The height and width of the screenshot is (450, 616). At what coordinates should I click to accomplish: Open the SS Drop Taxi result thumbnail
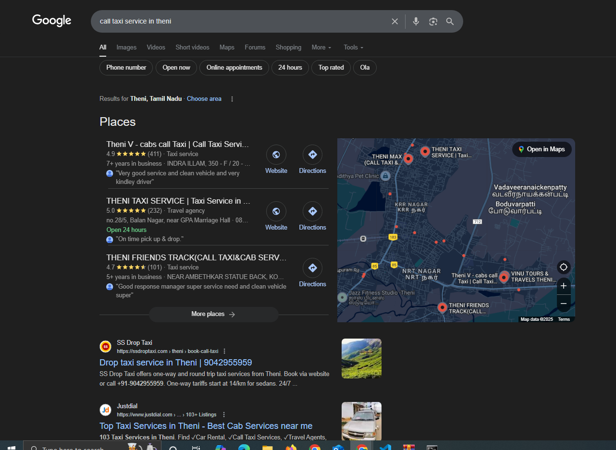click(361, 358)
